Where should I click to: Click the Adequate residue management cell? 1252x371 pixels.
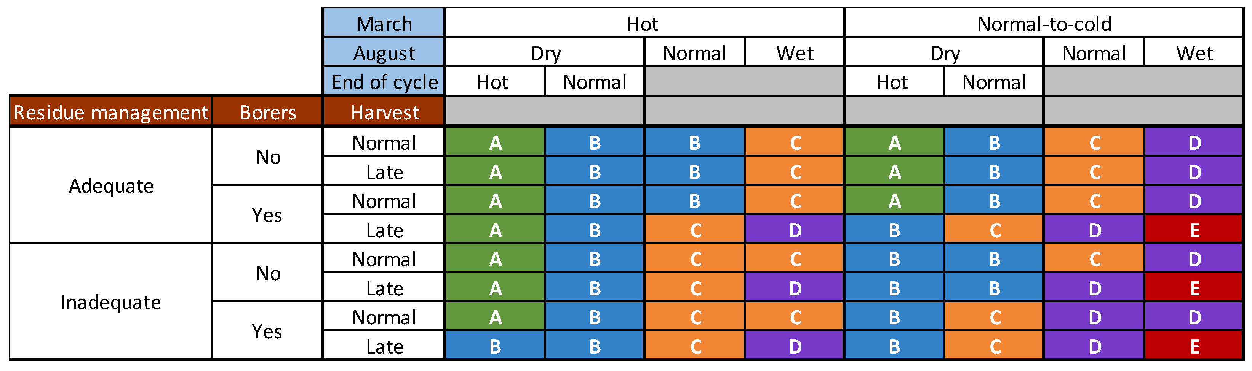(x=111, y=185)
